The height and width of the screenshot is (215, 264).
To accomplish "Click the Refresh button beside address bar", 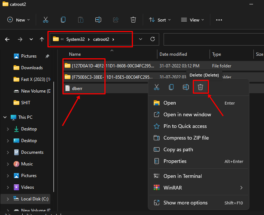I will tap(153, 39).
